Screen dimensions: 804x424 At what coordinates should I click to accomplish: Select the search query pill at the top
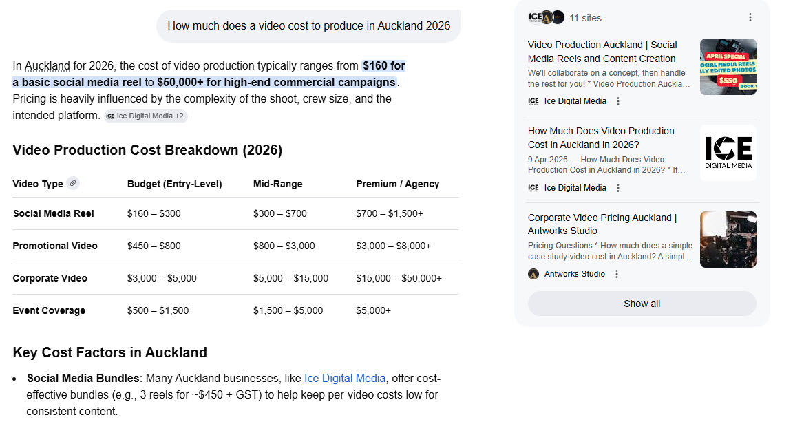(x=308, y=25)
